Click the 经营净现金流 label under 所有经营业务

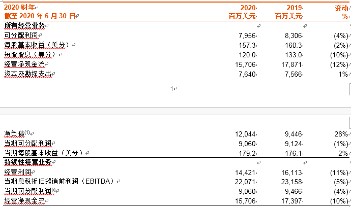24,64
